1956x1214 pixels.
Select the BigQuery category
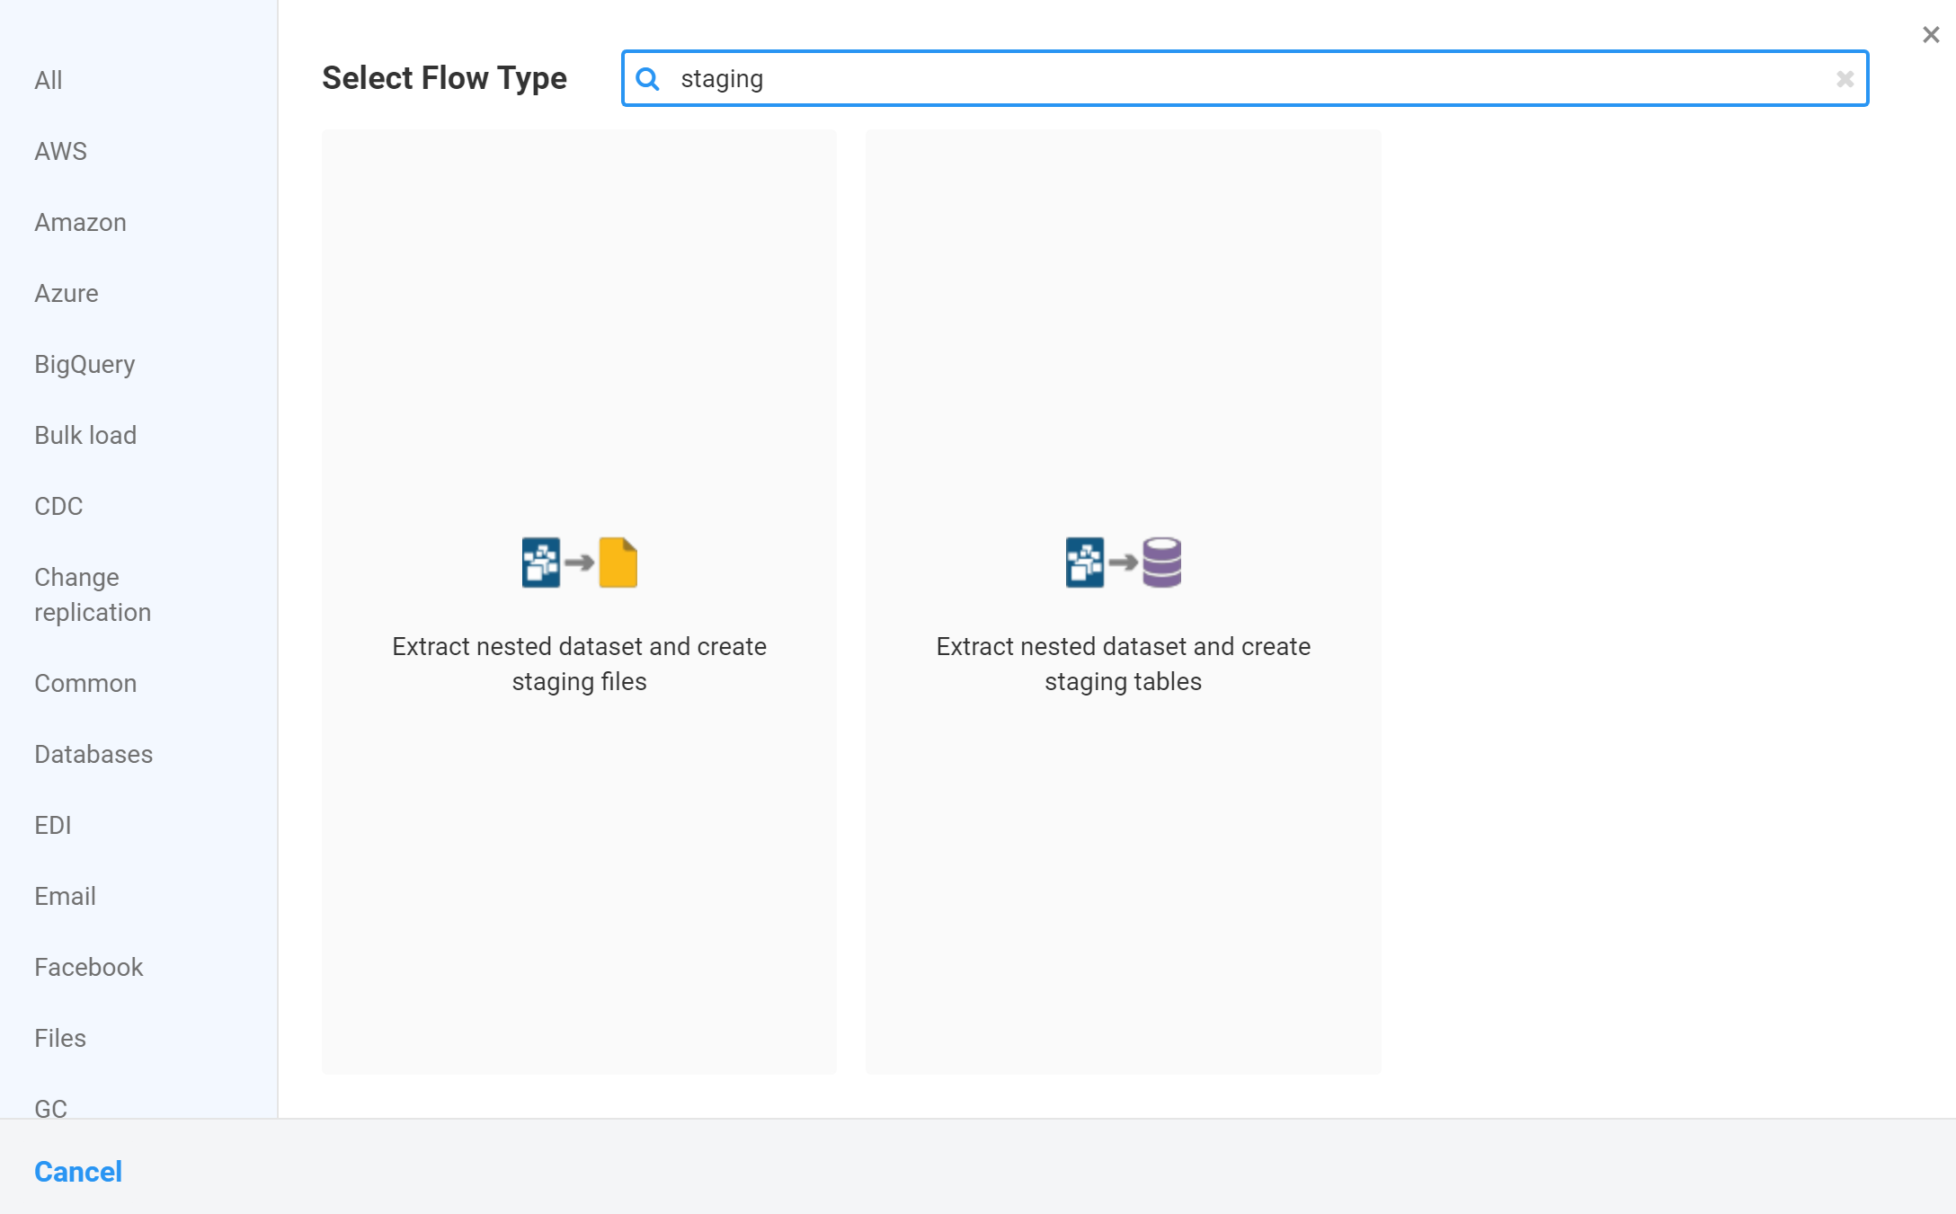pyautogui.click(x=84, y=364)
